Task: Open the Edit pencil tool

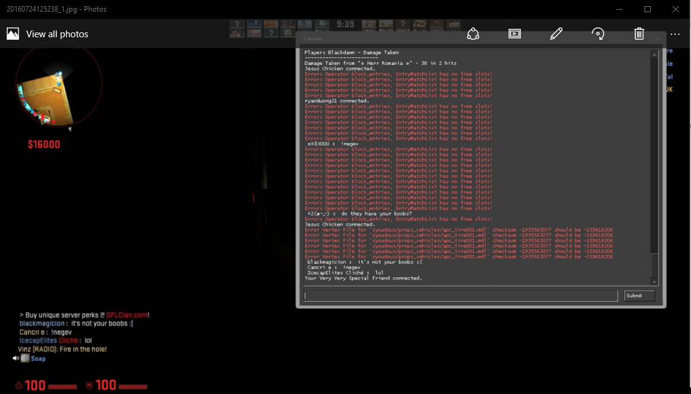Action: (x=556, y=34)
